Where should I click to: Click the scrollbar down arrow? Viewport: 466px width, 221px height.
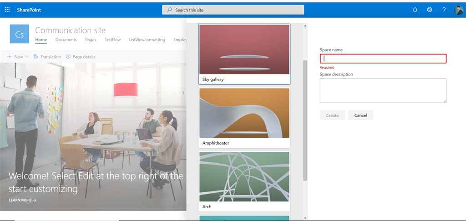(305, 218)
